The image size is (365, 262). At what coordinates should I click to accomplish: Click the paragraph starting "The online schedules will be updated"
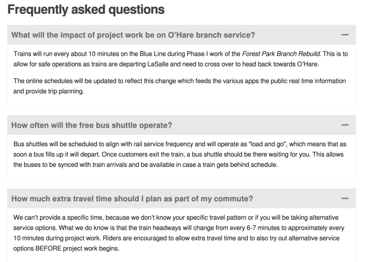point(180,86)
